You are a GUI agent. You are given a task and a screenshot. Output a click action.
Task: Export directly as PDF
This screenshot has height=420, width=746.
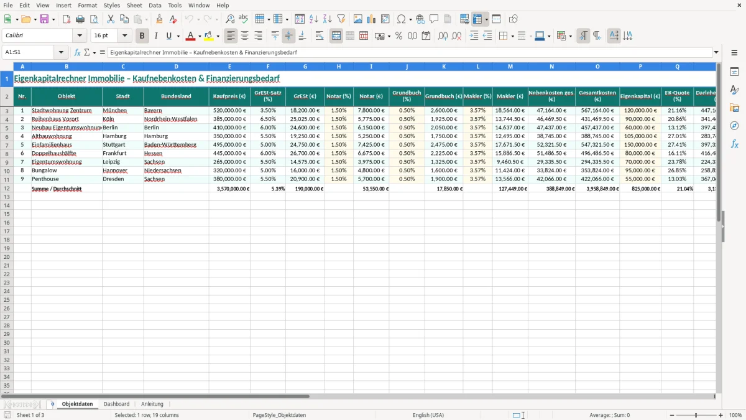67,19
